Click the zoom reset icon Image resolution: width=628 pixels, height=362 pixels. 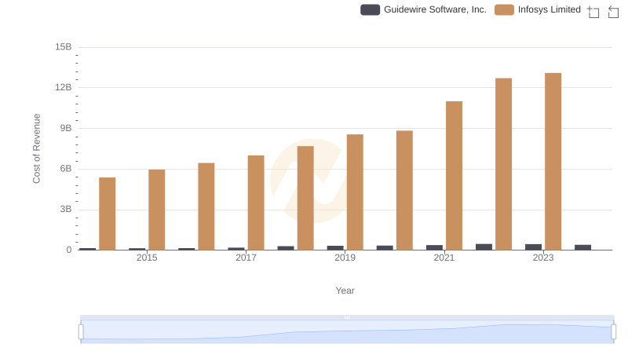pos(613,12)
